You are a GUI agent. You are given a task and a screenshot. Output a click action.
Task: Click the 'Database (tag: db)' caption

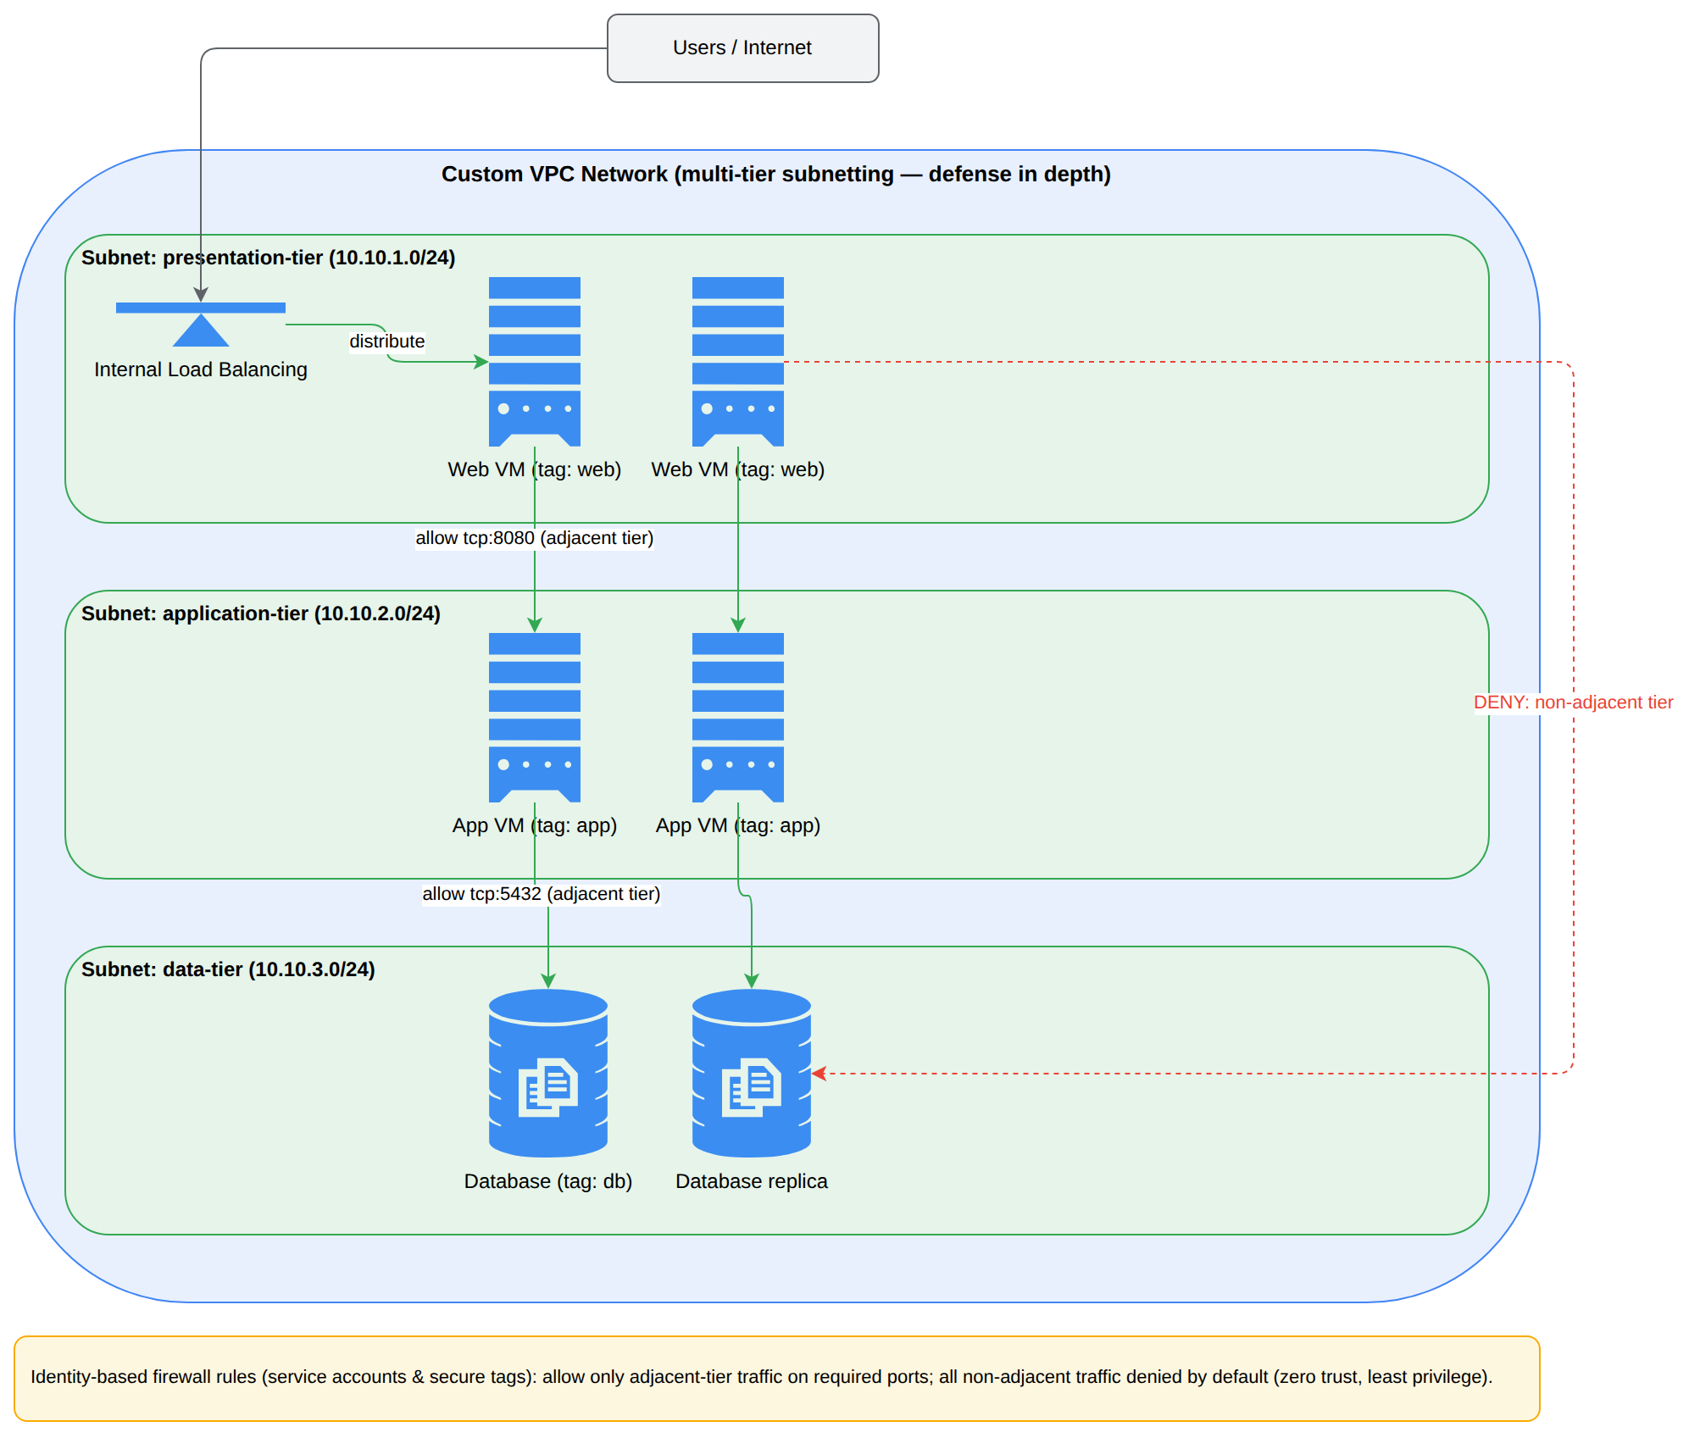coord(548,1181)
